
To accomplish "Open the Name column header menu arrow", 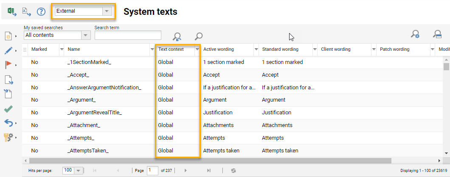I will tap(152, 50).
